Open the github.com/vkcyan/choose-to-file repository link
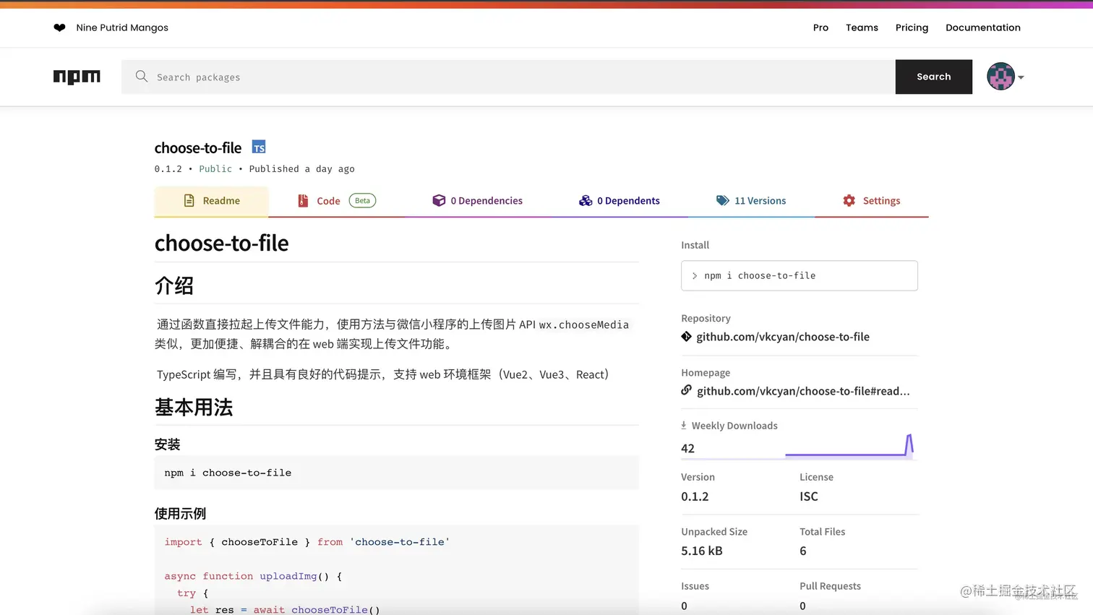Screen dimensions: 1093x615 pos(783,337)
